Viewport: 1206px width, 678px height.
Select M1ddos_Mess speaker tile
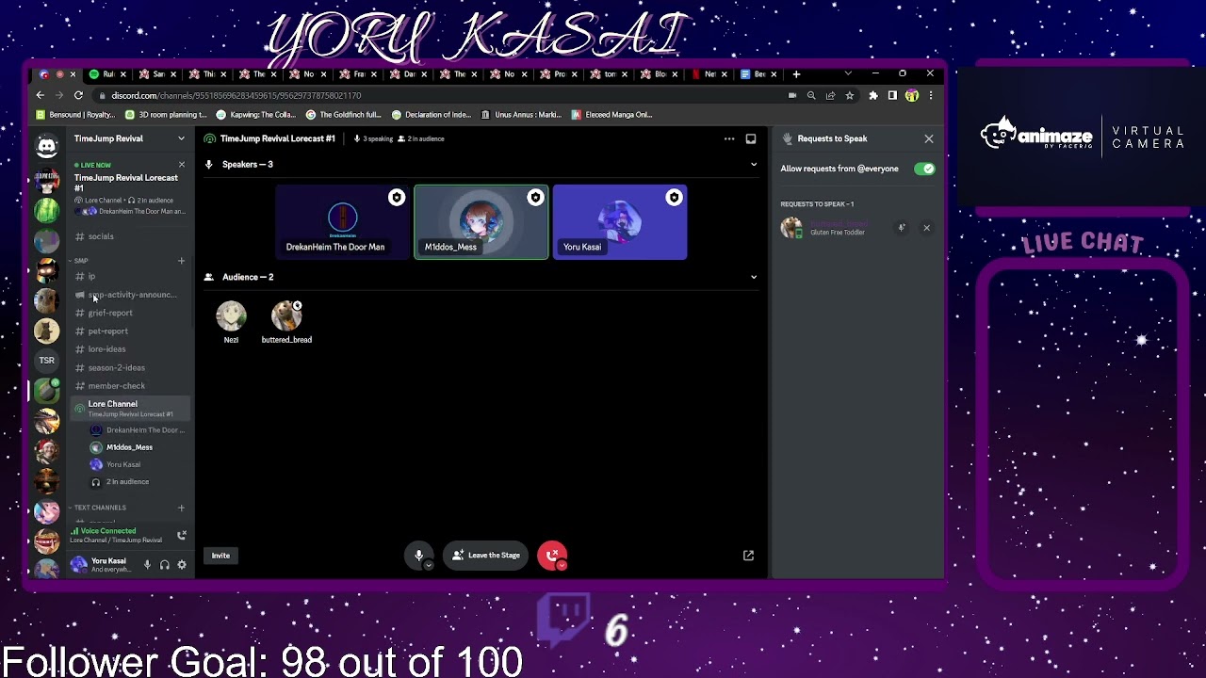(481, 222)
